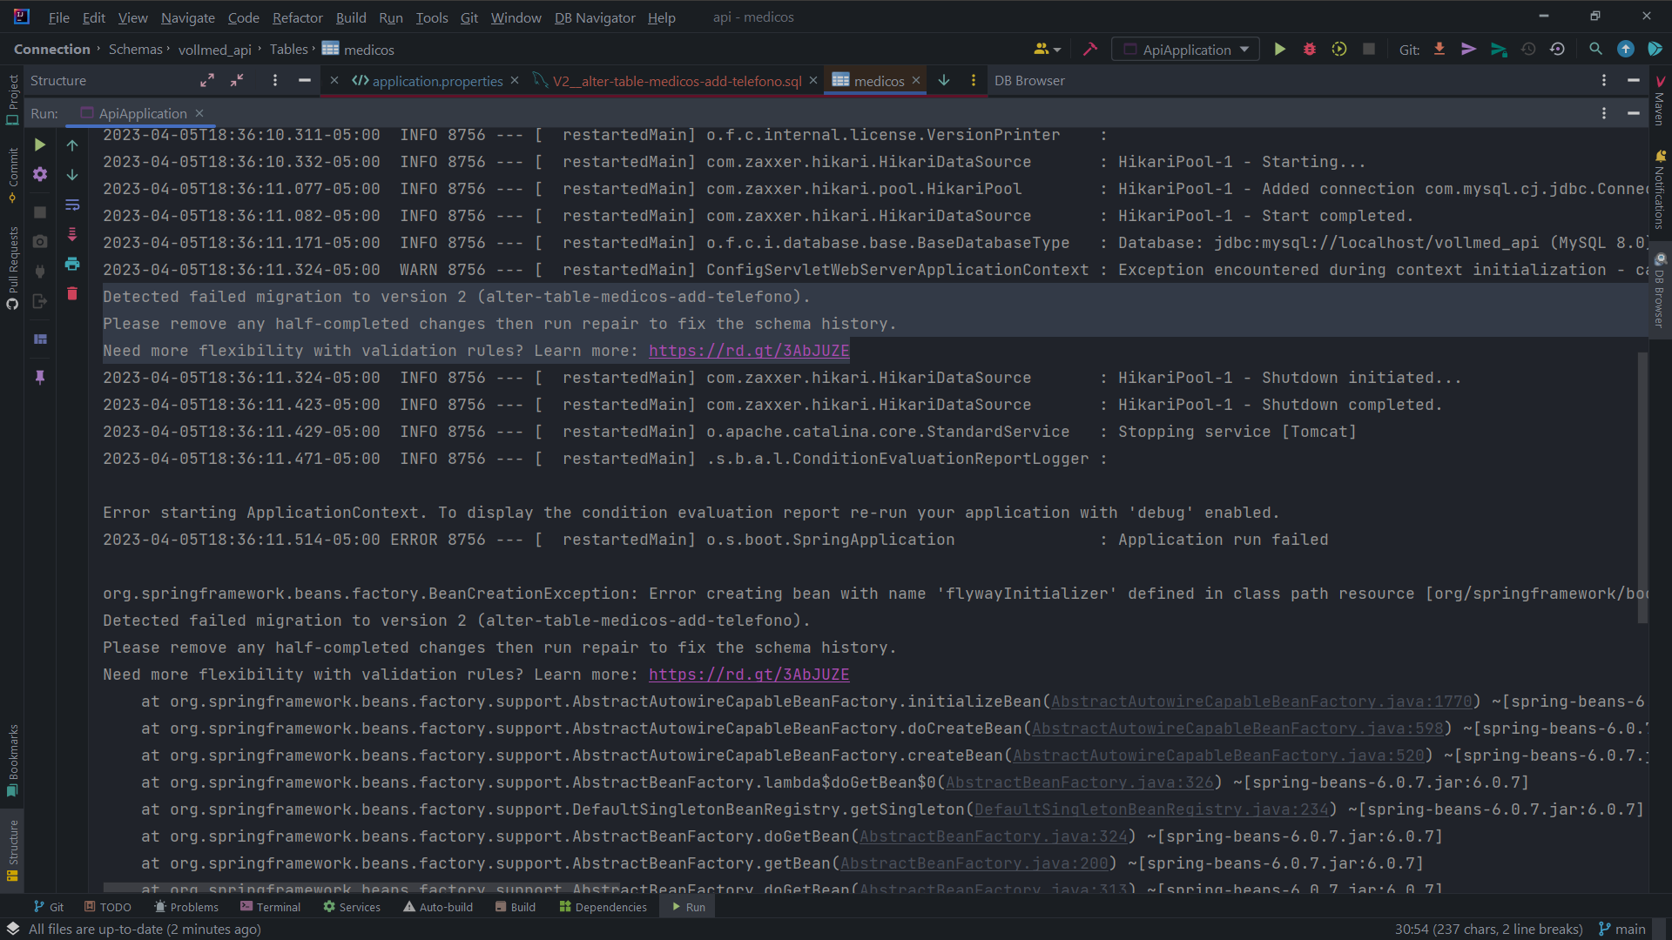Screen dimensions: 1672x940
Task: Toggle Soft-Wrap in console output
Action: coord(72,205)
